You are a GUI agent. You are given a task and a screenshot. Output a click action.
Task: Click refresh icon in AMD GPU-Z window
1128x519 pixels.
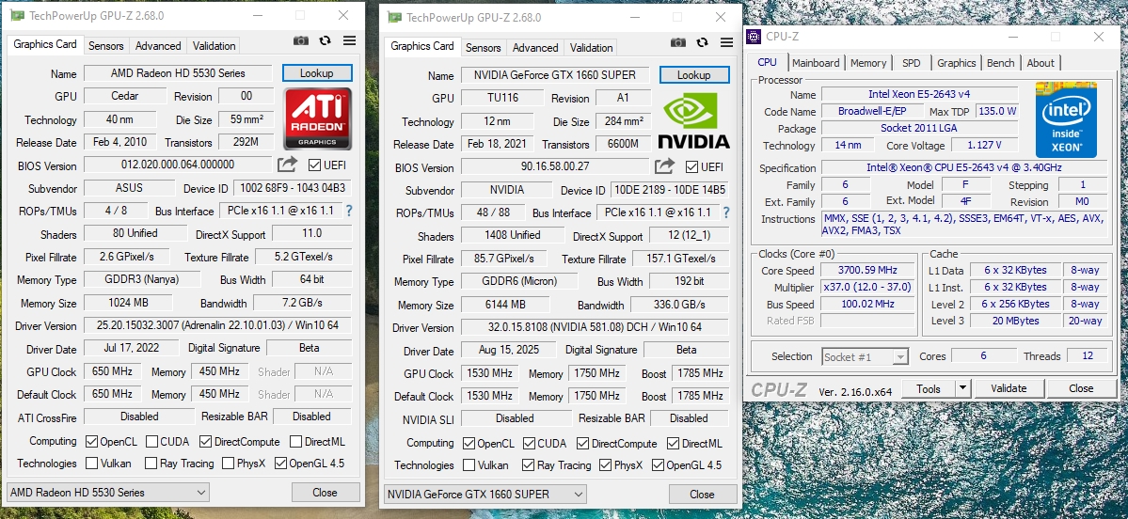coord(326,41)
